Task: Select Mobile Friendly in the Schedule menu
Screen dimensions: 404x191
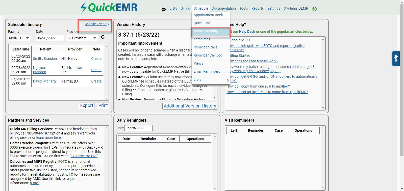Action: pos(211,31)
